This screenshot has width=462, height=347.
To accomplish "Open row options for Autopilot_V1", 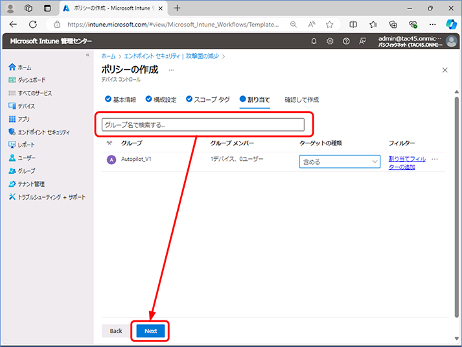I will tap(435, 159).
